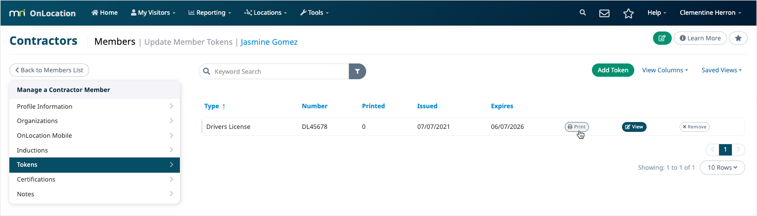Click the MRI OnLocation logo

42,13
